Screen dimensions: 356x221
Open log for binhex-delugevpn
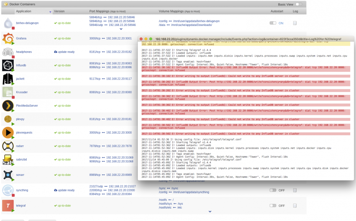[295, 23]
